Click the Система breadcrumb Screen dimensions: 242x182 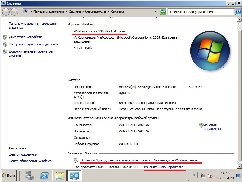coord(117,11)
